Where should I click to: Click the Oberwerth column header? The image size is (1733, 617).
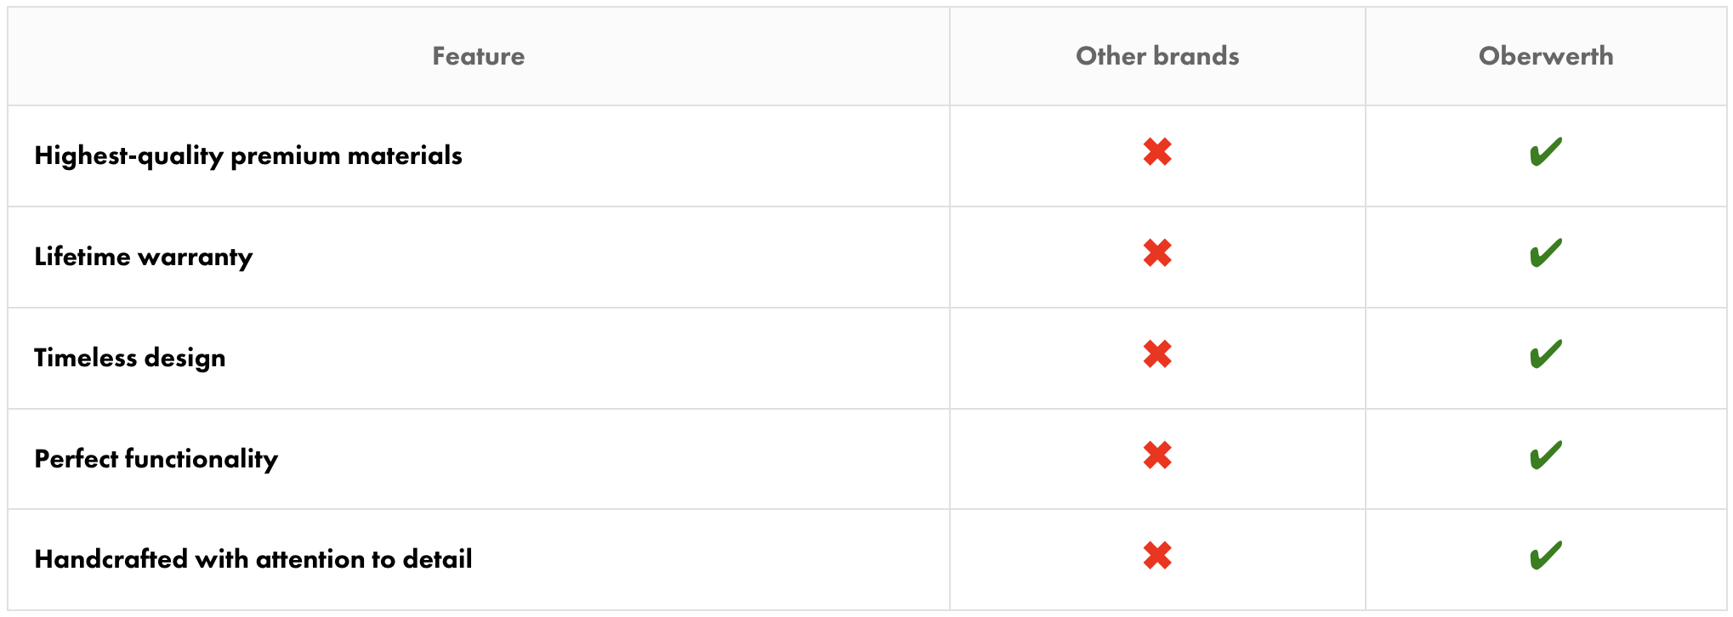tap(1545, 56)
